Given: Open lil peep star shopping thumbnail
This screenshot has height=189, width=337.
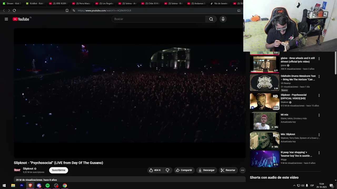Looking at the screenshot, I should pyautogui.click(x=265, y=159).
